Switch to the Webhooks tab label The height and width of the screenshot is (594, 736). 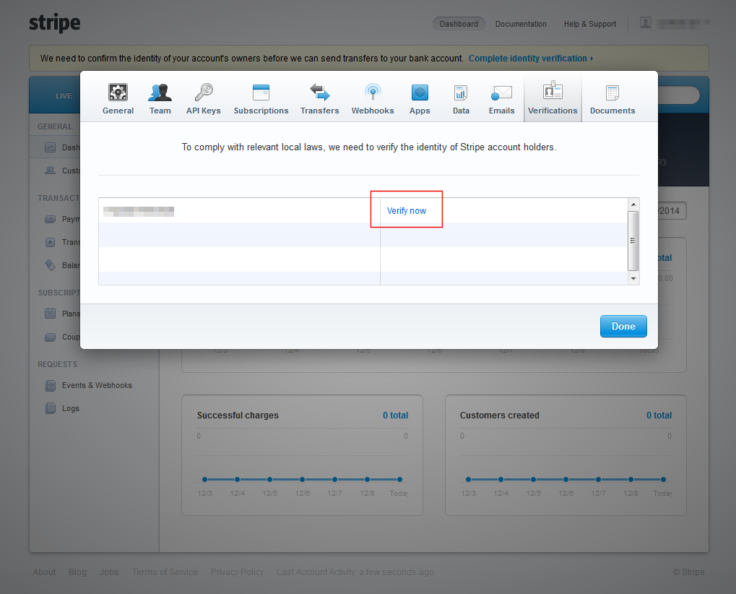coord(373,111)
